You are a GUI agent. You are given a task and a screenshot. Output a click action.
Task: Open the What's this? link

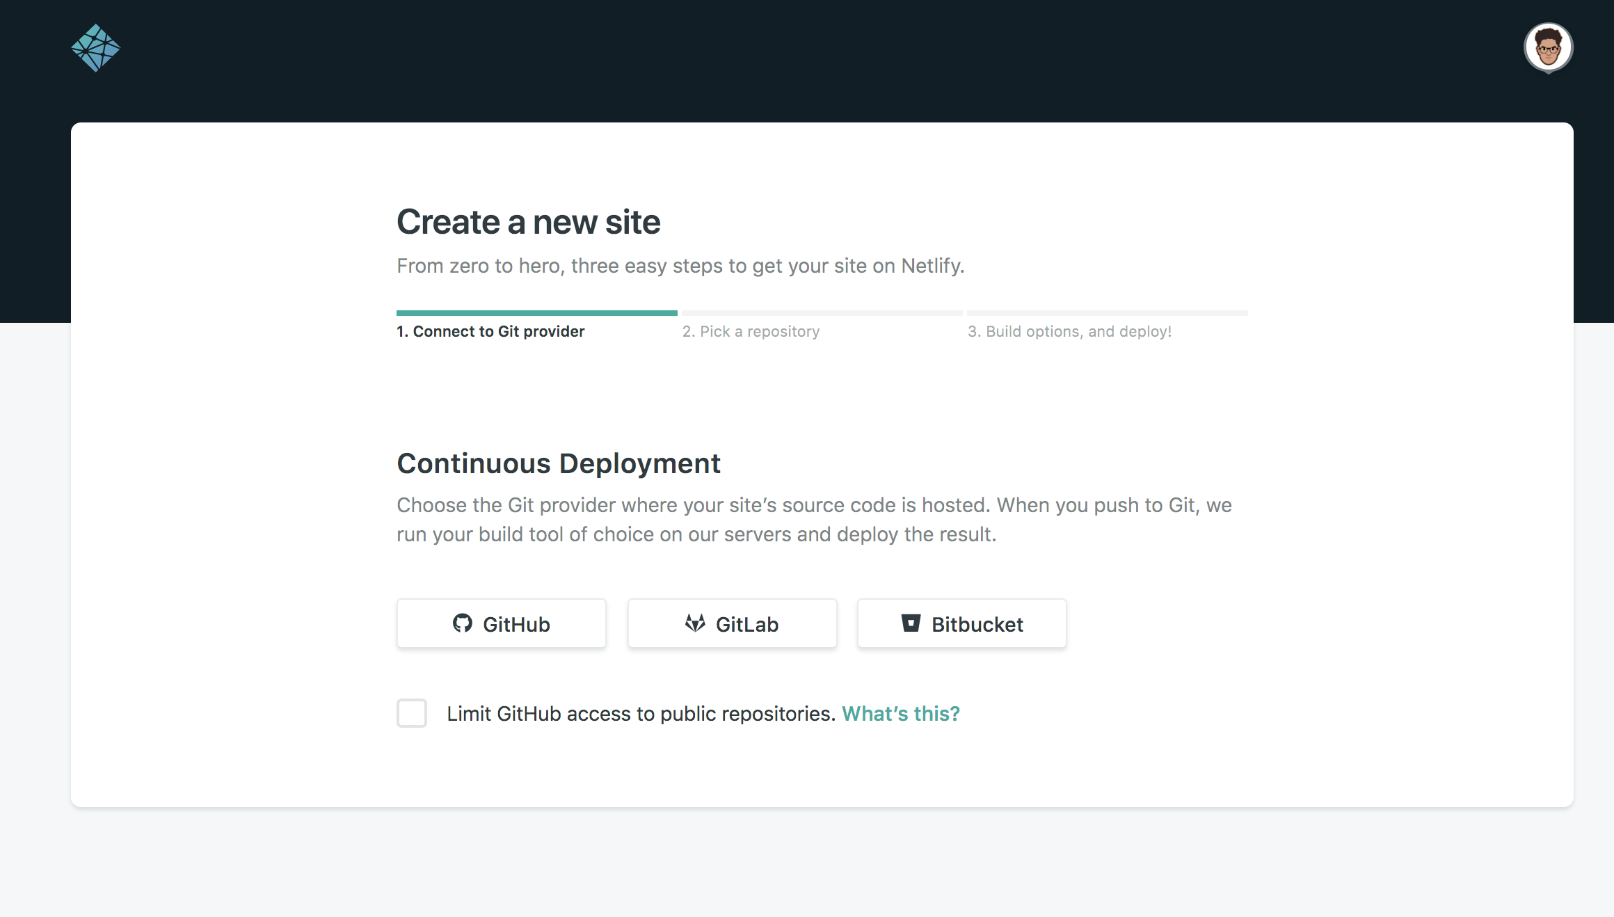(901, 714)
